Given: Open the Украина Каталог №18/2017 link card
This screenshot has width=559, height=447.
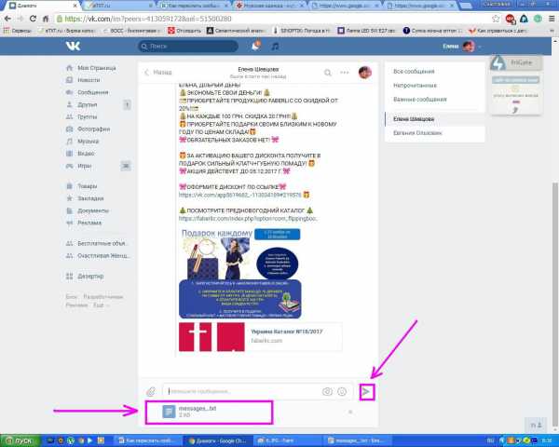Looking at the screenshot, I should pos(260,337).
